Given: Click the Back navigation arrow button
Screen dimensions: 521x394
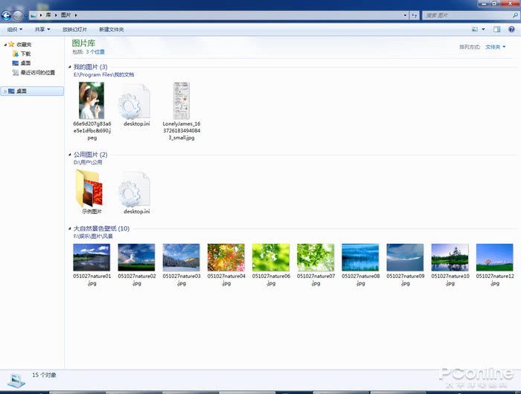Looking at the screenshot, I should click(6, 14).
